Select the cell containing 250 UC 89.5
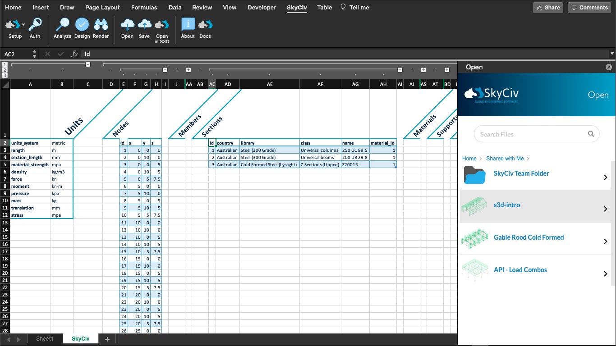The height and width of the screenshot is (346, 616). click(355, 150)
